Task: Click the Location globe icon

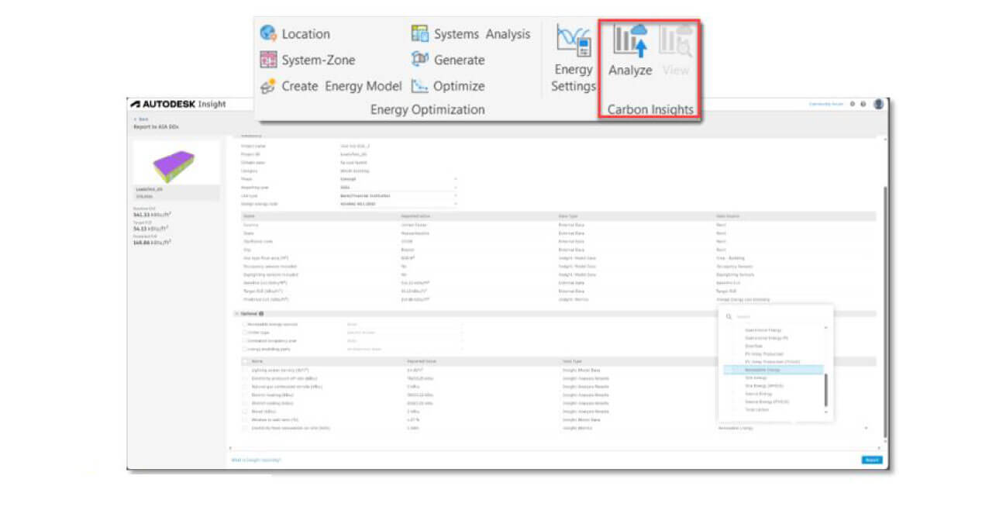Action: 268,33
